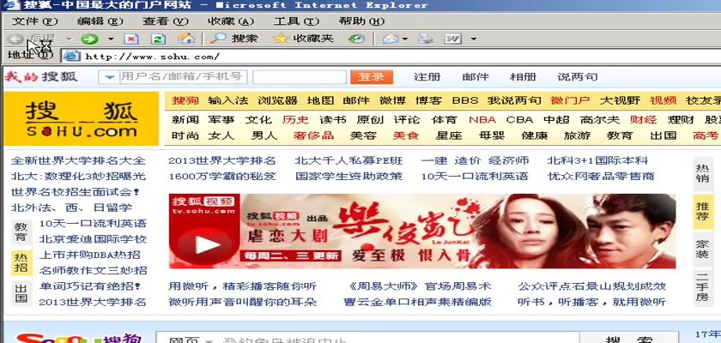This screenshot has height=343, width=721.
Task: Open the 编辑(E) menu
Action: pos(100,21)
